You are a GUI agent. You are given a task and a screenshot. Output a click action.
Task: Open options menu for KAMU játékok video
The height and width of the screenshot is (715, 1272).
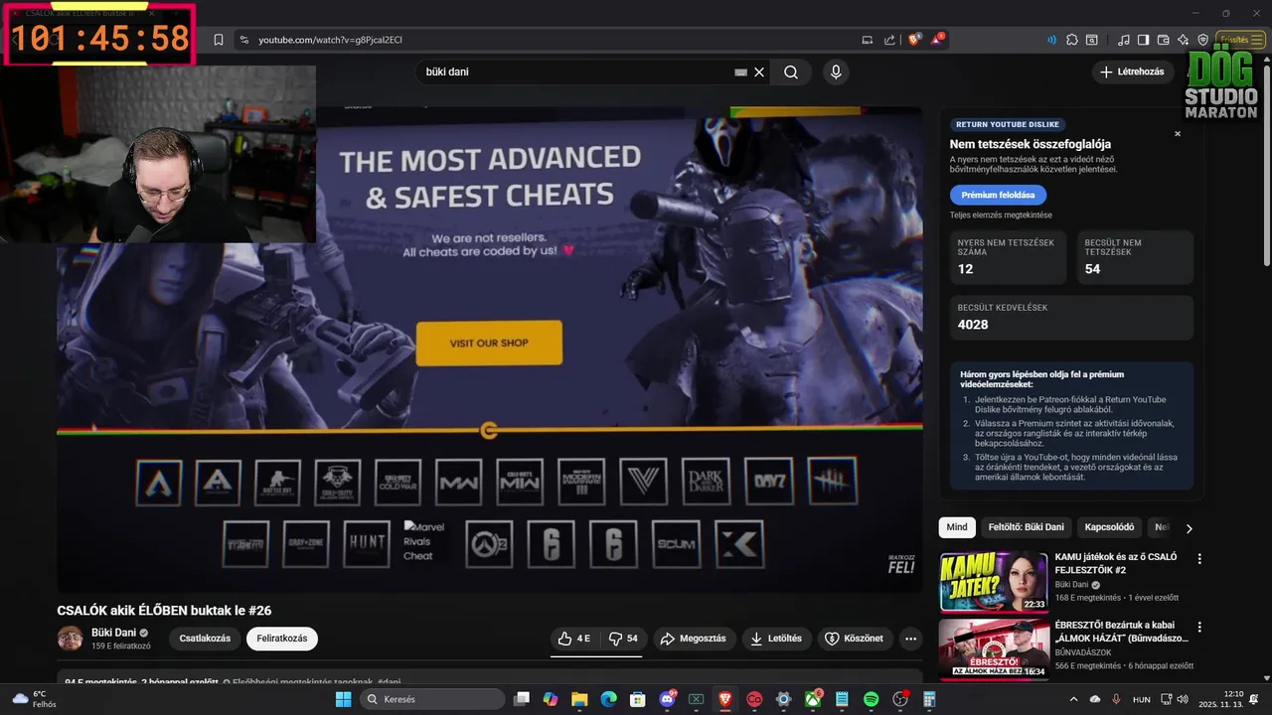[x=1199, y=559]
